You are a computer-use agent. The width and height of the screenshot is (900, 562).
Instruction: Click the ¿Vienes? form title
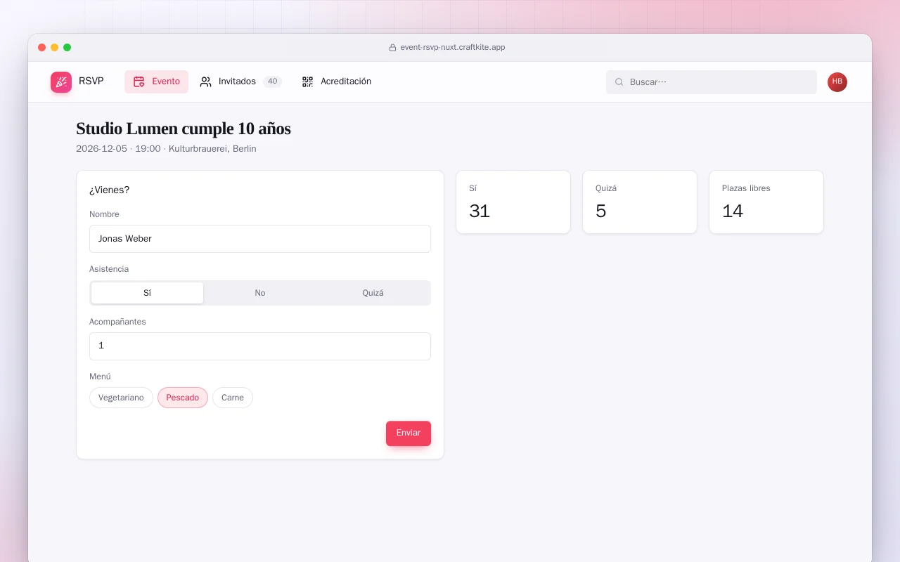(110, 190)
